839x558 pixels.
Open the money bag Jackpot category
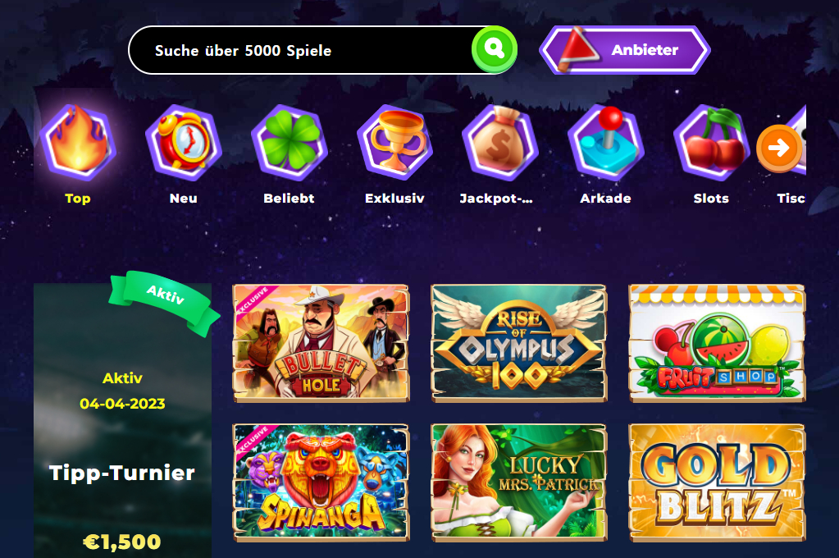[500, 143]
